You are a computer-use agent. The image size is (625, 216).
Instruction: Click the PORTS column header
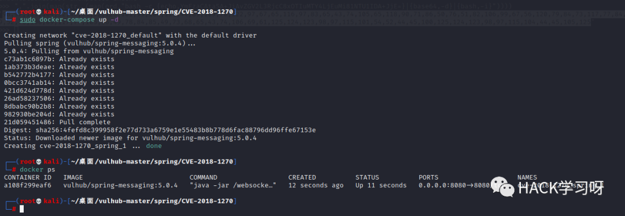tap(428, 177)
